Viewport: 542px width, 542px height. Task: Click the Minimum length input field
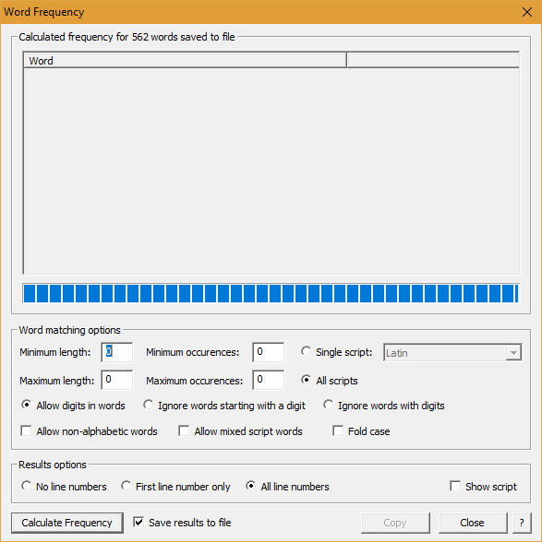point(116,352)
